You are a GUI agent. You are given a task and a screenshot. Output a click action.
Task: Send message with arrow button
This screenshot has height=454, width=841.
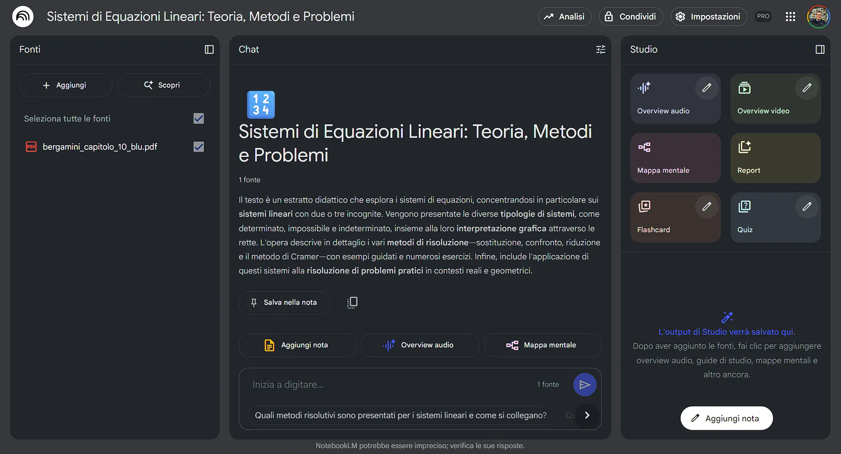click(x=585, y=385)
